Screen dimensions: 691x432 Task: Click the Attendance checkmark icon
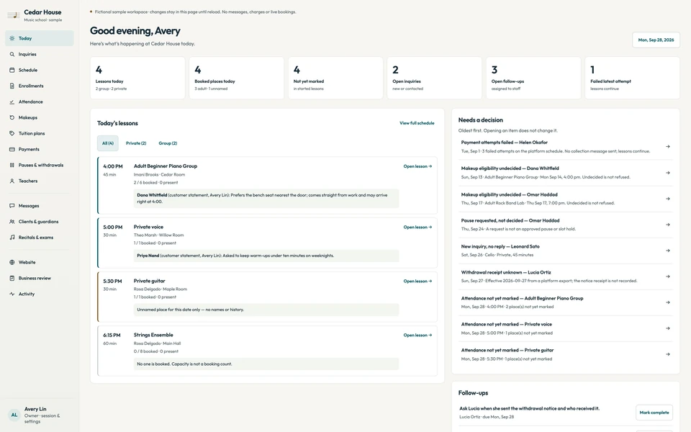tap(12, 102)
